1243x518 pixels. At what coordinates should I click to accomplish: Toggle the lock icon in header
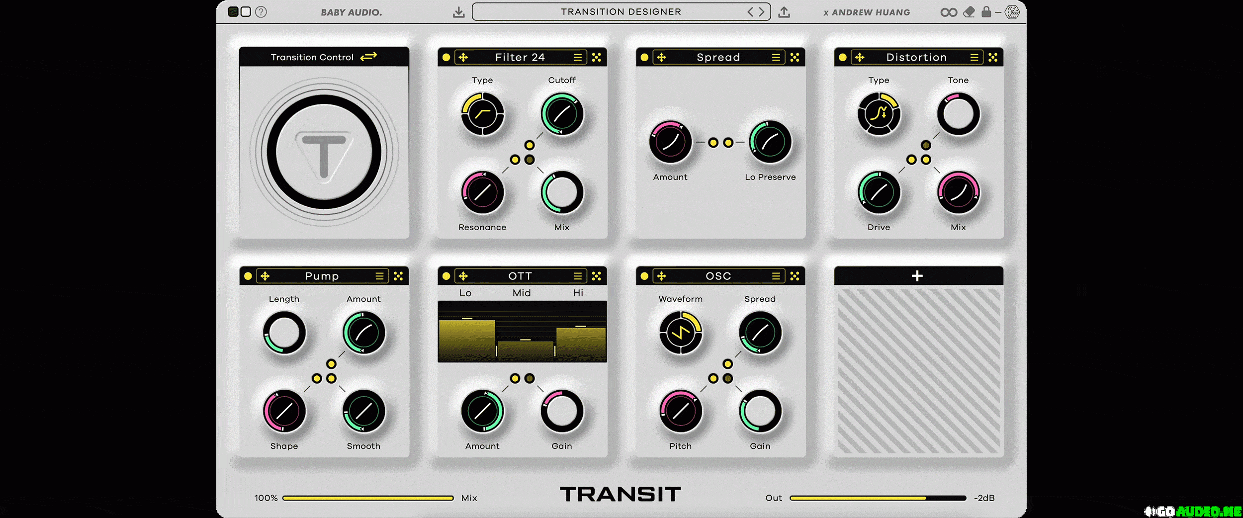[986, 11]
